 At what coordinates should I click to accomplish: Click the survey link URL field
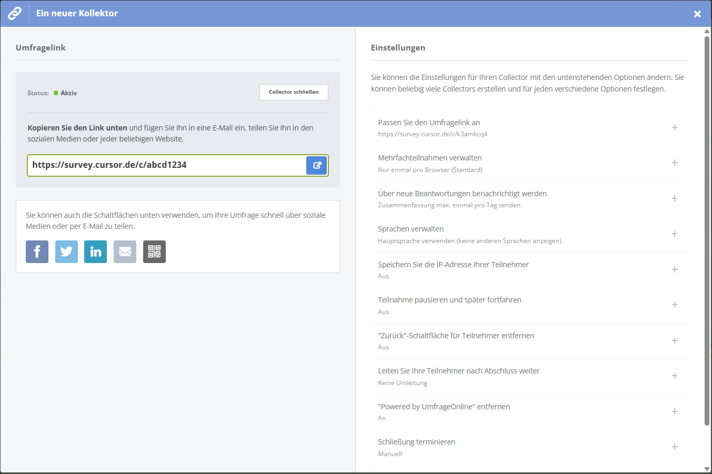pos(166,165)
